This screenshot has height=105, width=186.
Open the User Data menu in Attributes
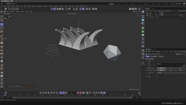(x=158, y=52)
